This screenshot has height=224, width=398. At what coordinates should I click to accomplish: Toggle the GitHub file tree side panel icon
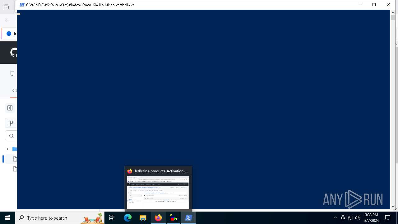[x=10, y=108]
